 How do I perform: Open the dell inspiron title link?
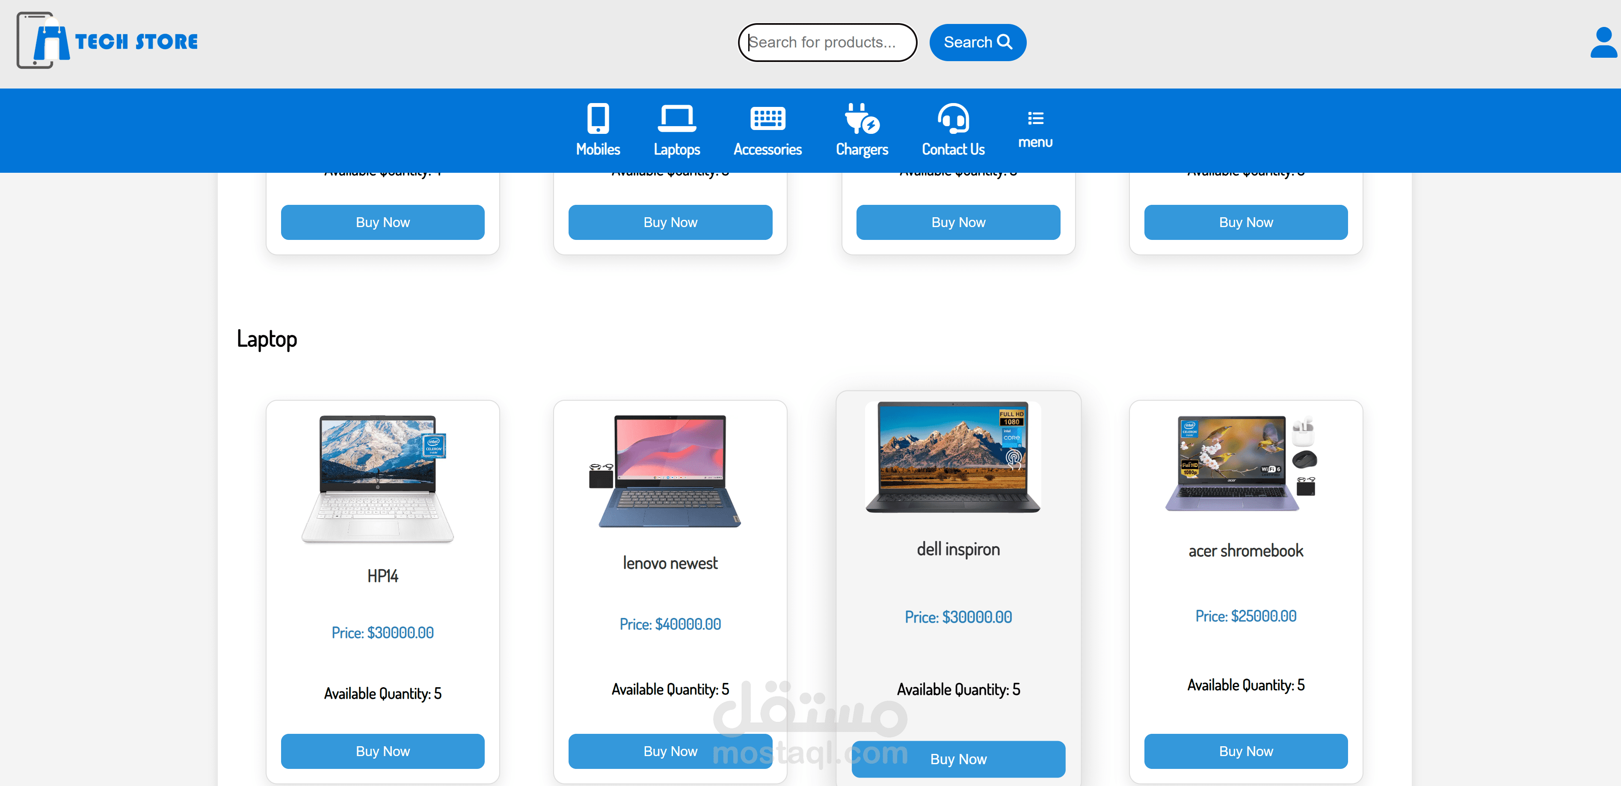click(958, 549)
